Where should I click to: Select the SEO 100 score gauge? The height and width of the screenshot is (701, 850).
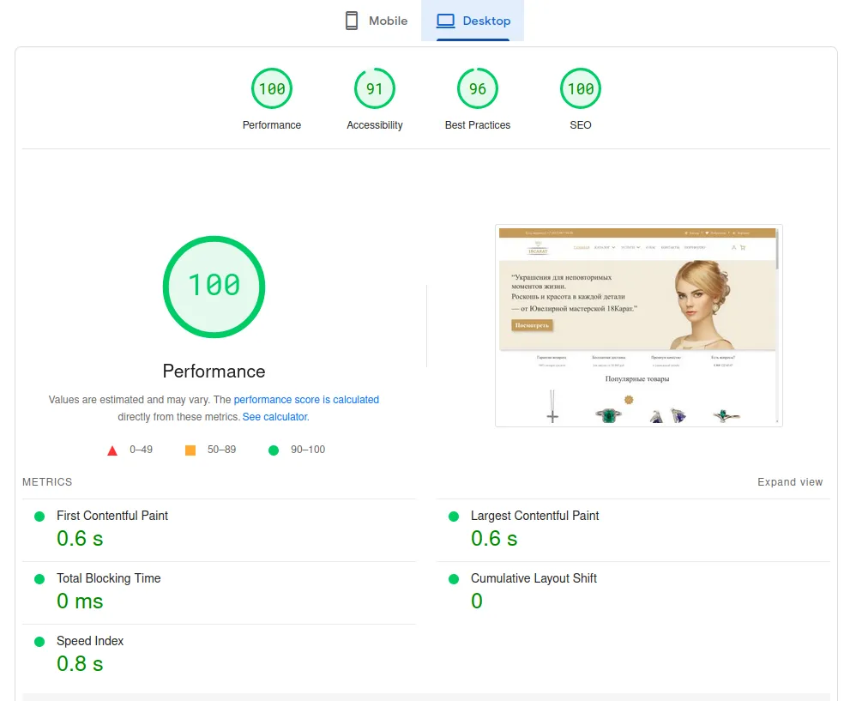581,88
